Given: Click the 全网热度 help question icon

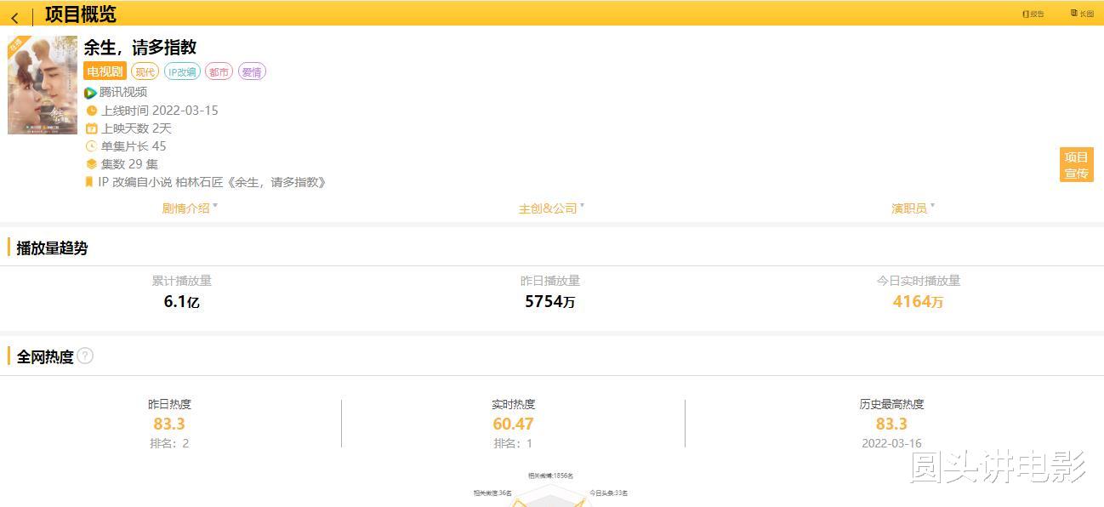Looking at the screenshot, I should 85,356.
